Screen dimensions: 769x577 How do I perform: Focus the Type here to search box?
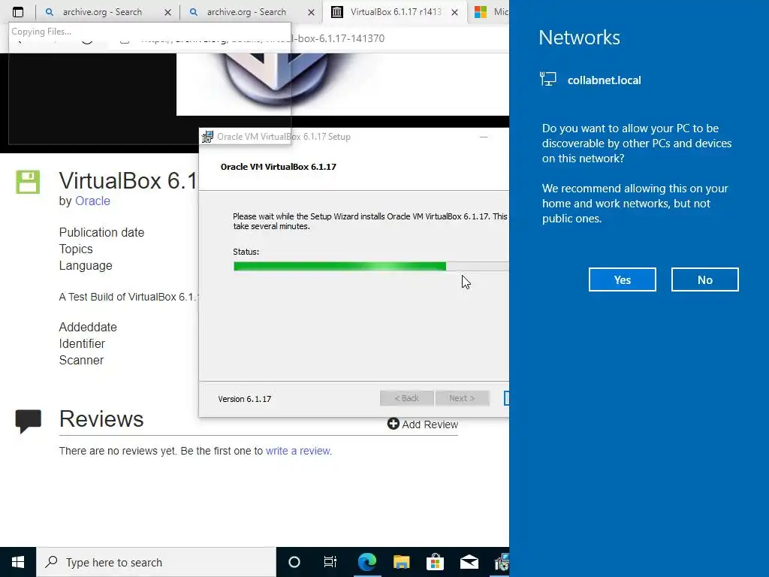[156, 562]
